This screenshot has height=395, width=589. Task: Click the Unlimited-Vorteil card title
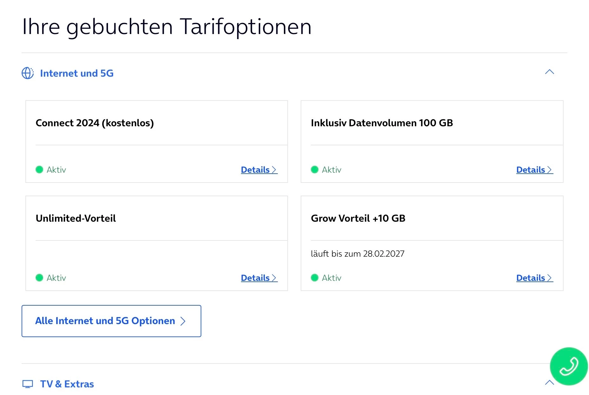click(x=76, y=218)
